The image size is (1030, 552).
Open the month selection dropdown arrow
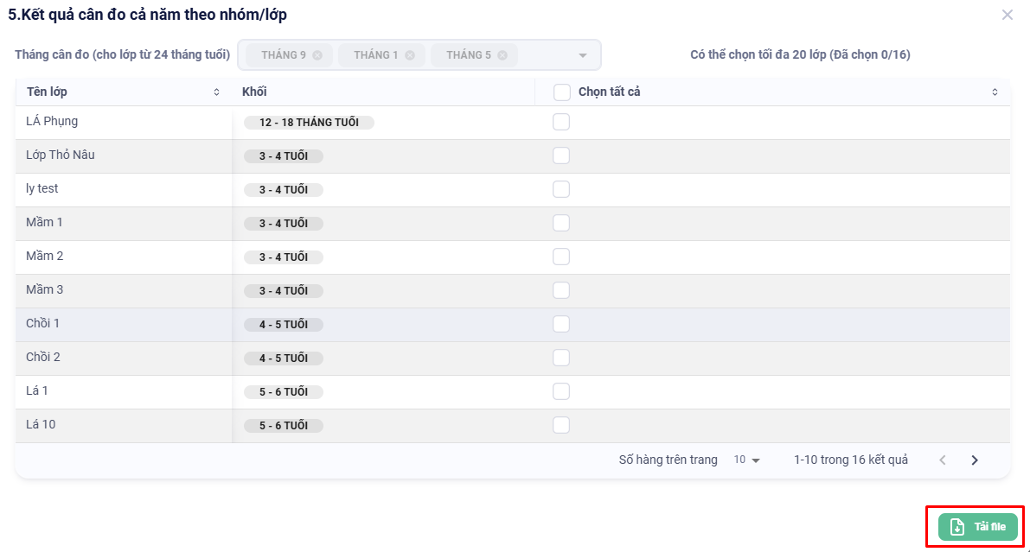tap(583, 55)
